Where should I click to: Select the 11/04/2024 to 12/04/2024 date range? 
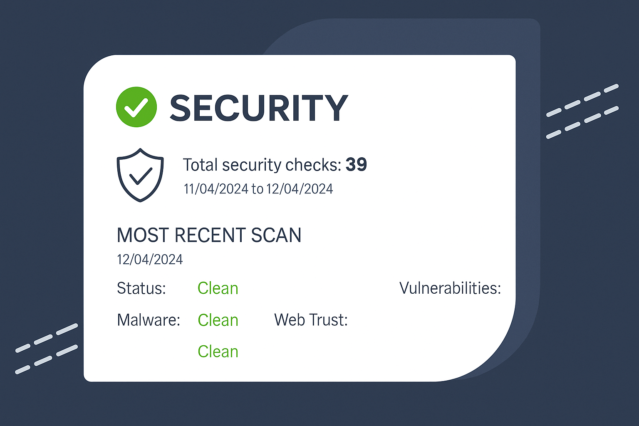(x=258, y=189)
